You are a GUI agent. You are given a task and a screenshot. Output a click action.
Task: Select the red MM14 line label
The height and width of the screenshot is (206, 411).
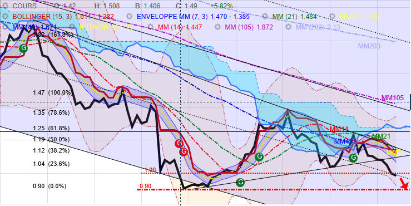[339, 129]
